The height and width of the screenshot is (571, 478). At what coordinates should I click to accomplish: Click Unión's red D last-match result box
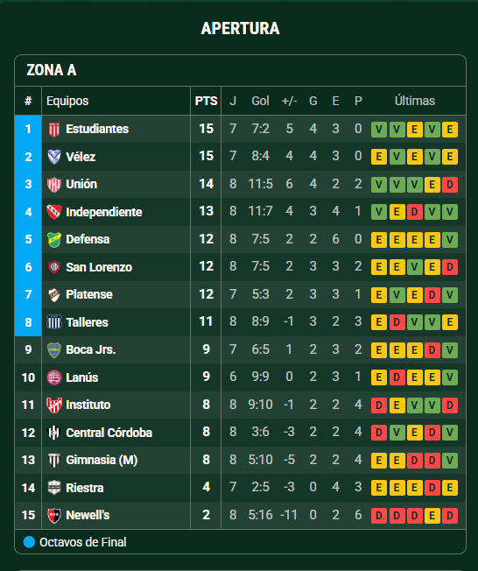(x=450, y=185)
